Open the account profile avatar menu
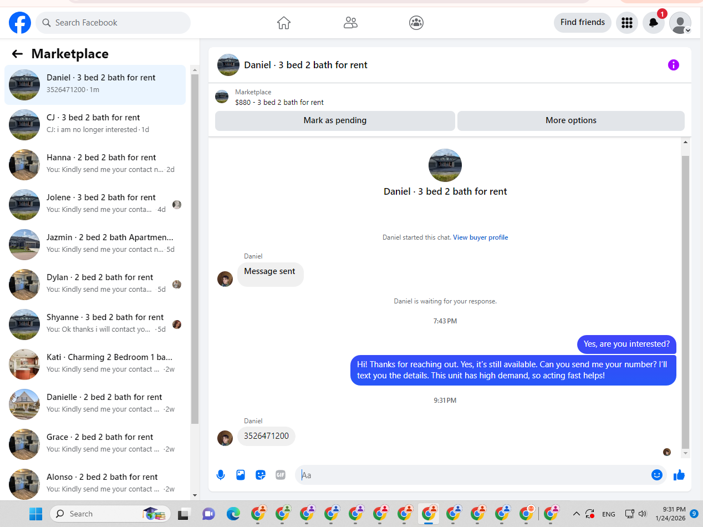This screenshot has width=703, height=527. (x=680, y=23)
